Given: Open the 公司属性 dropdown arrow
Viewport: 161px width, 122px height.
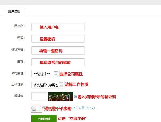Looking at the screenshot, I should tap(56, 74).
